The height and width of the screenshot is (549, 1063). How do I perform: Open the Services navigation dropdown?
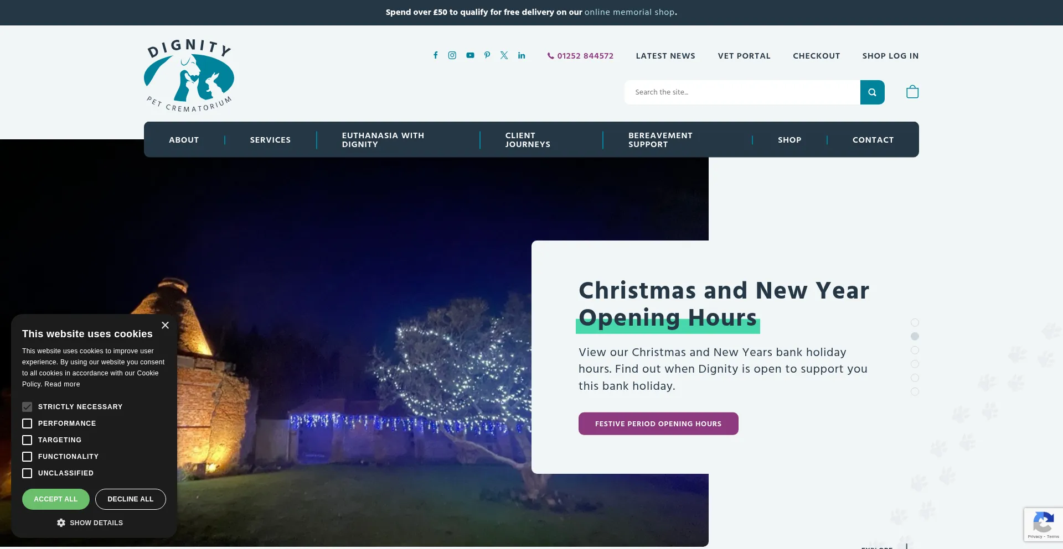pos(270,139)
